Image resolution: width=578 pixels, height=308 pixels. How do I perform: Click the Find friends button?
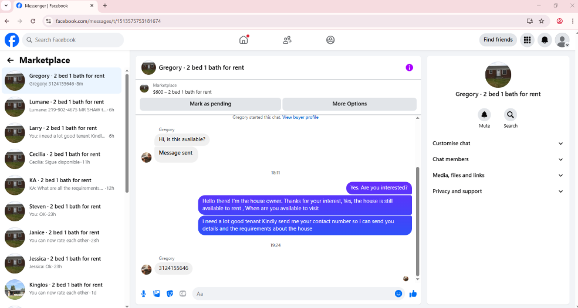tap(498, 40)
